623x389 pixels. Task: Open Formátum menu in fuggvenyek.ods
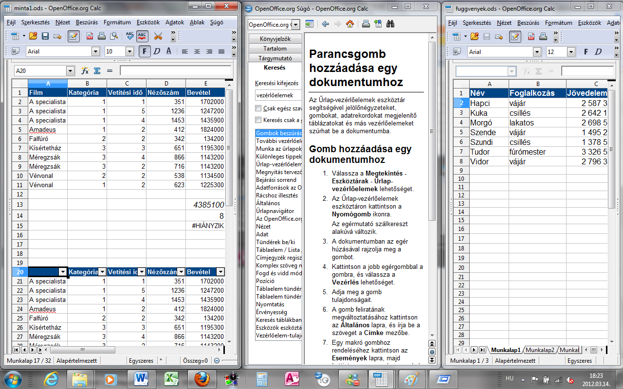click(x=559, y=22)
